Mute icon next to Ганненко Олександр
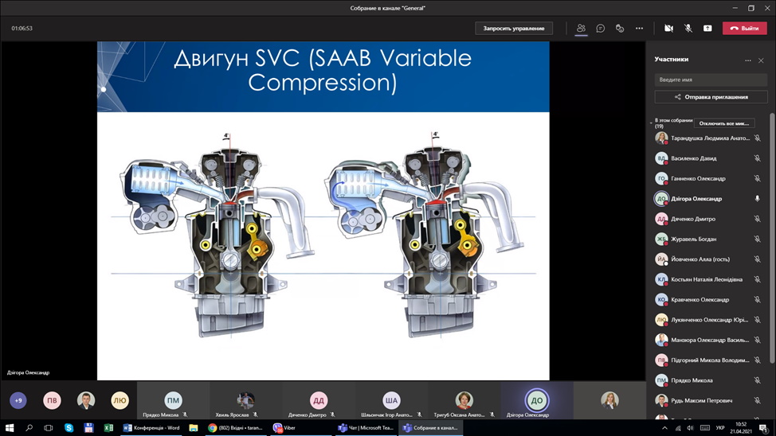Viewport: 776px width, 436px height. tap(757, 178)
